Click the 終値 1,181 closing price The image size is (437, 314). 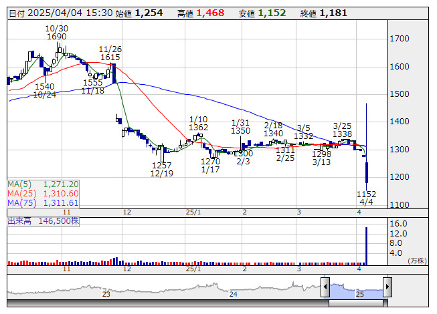pos(324,13)
